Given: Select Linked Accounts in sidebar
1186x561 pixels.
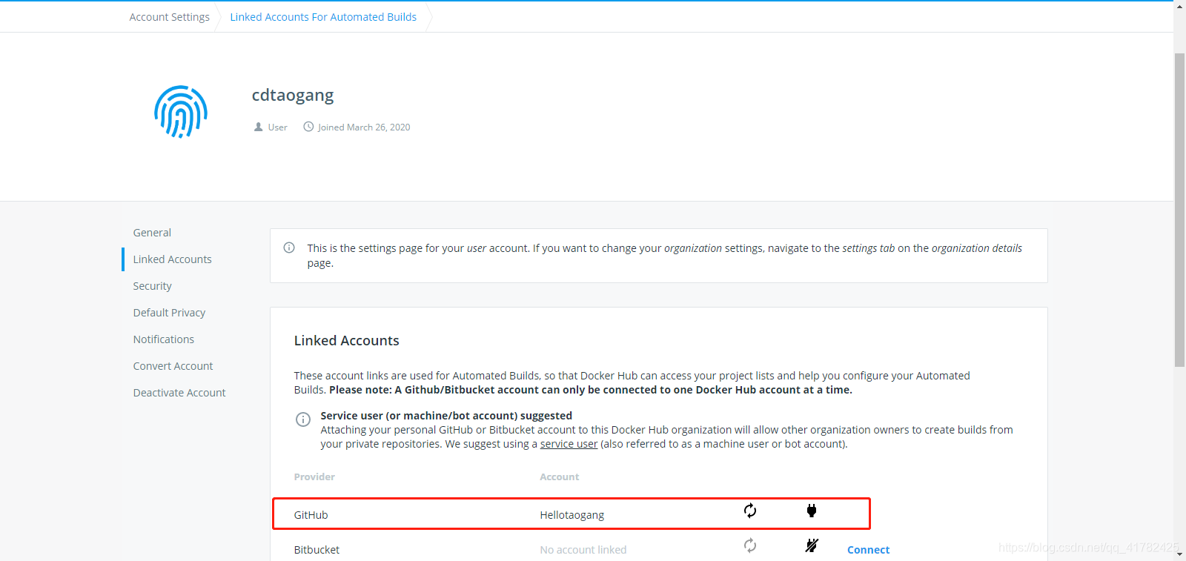Looking at the screenshot, I should coord(173,259).
